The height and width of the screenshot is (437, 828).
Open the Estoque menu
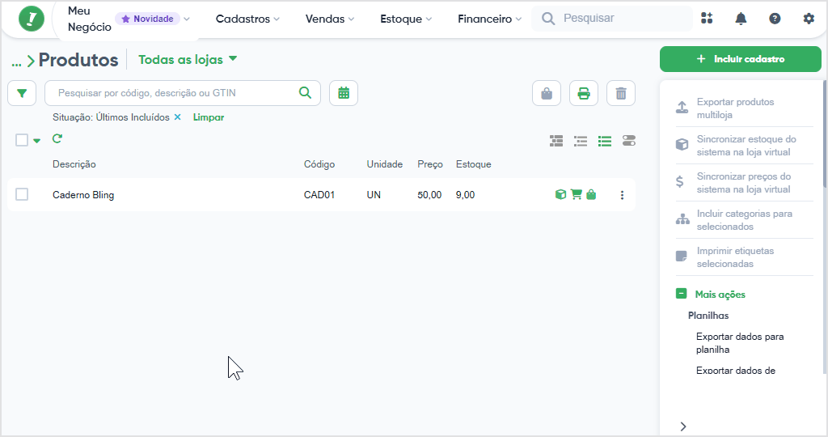(x=406, y=19)
